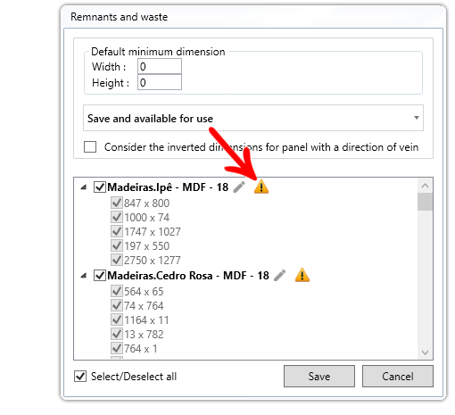Click the Width input field
The height and width of the screenshot is (415, 455).
tap(160, 66)
